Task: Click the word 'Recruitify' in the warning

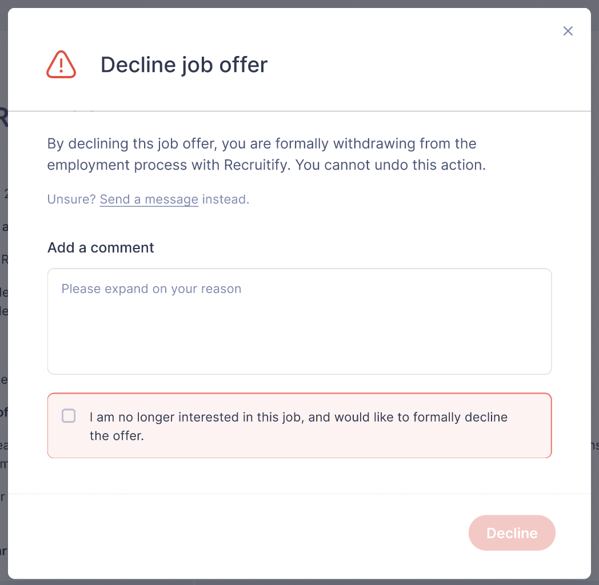Action: pyautogui.click(x=255, y=165)
